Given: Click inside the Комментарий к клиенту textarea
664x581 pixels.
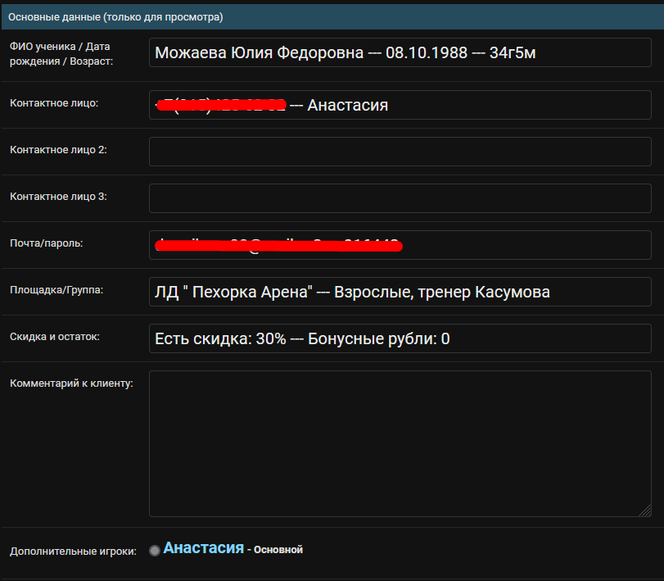Looking at the screenshot, I should (400, 444).
